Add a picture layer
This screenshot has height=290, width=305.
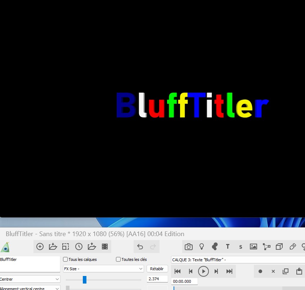pos(253,247)
